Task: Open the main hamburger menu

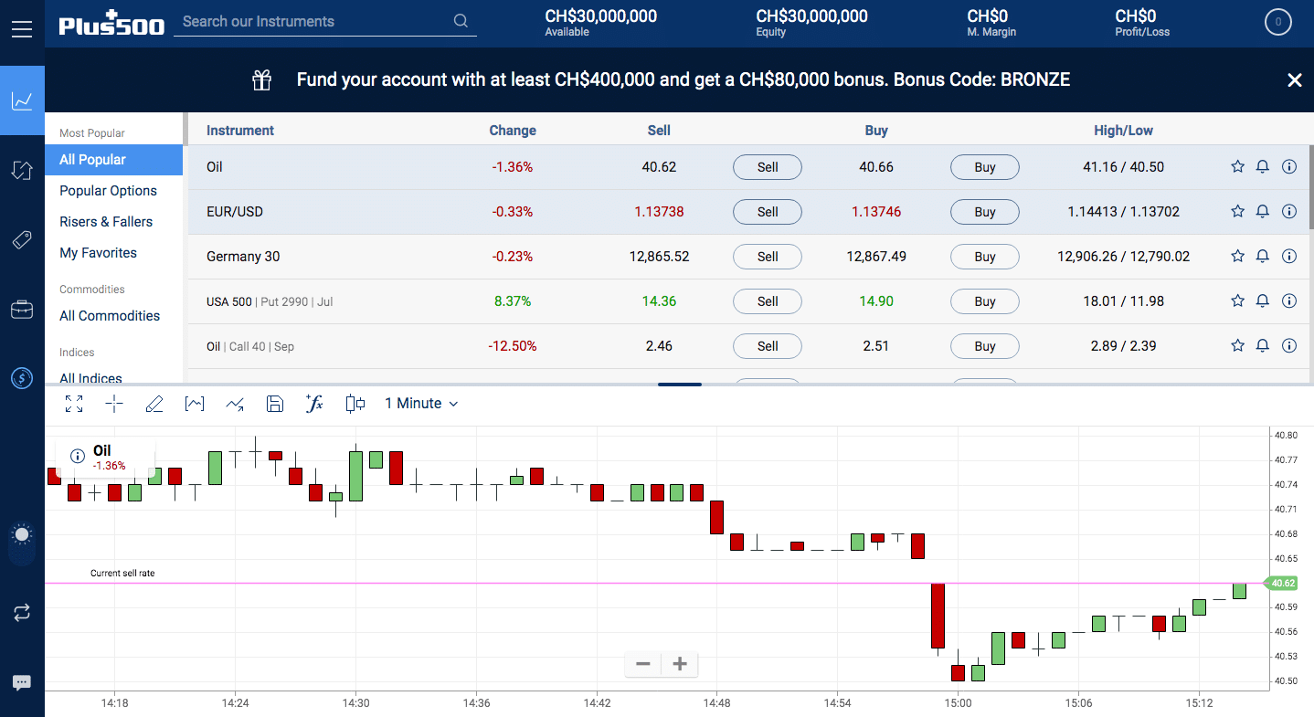Action: click(22, 27)
